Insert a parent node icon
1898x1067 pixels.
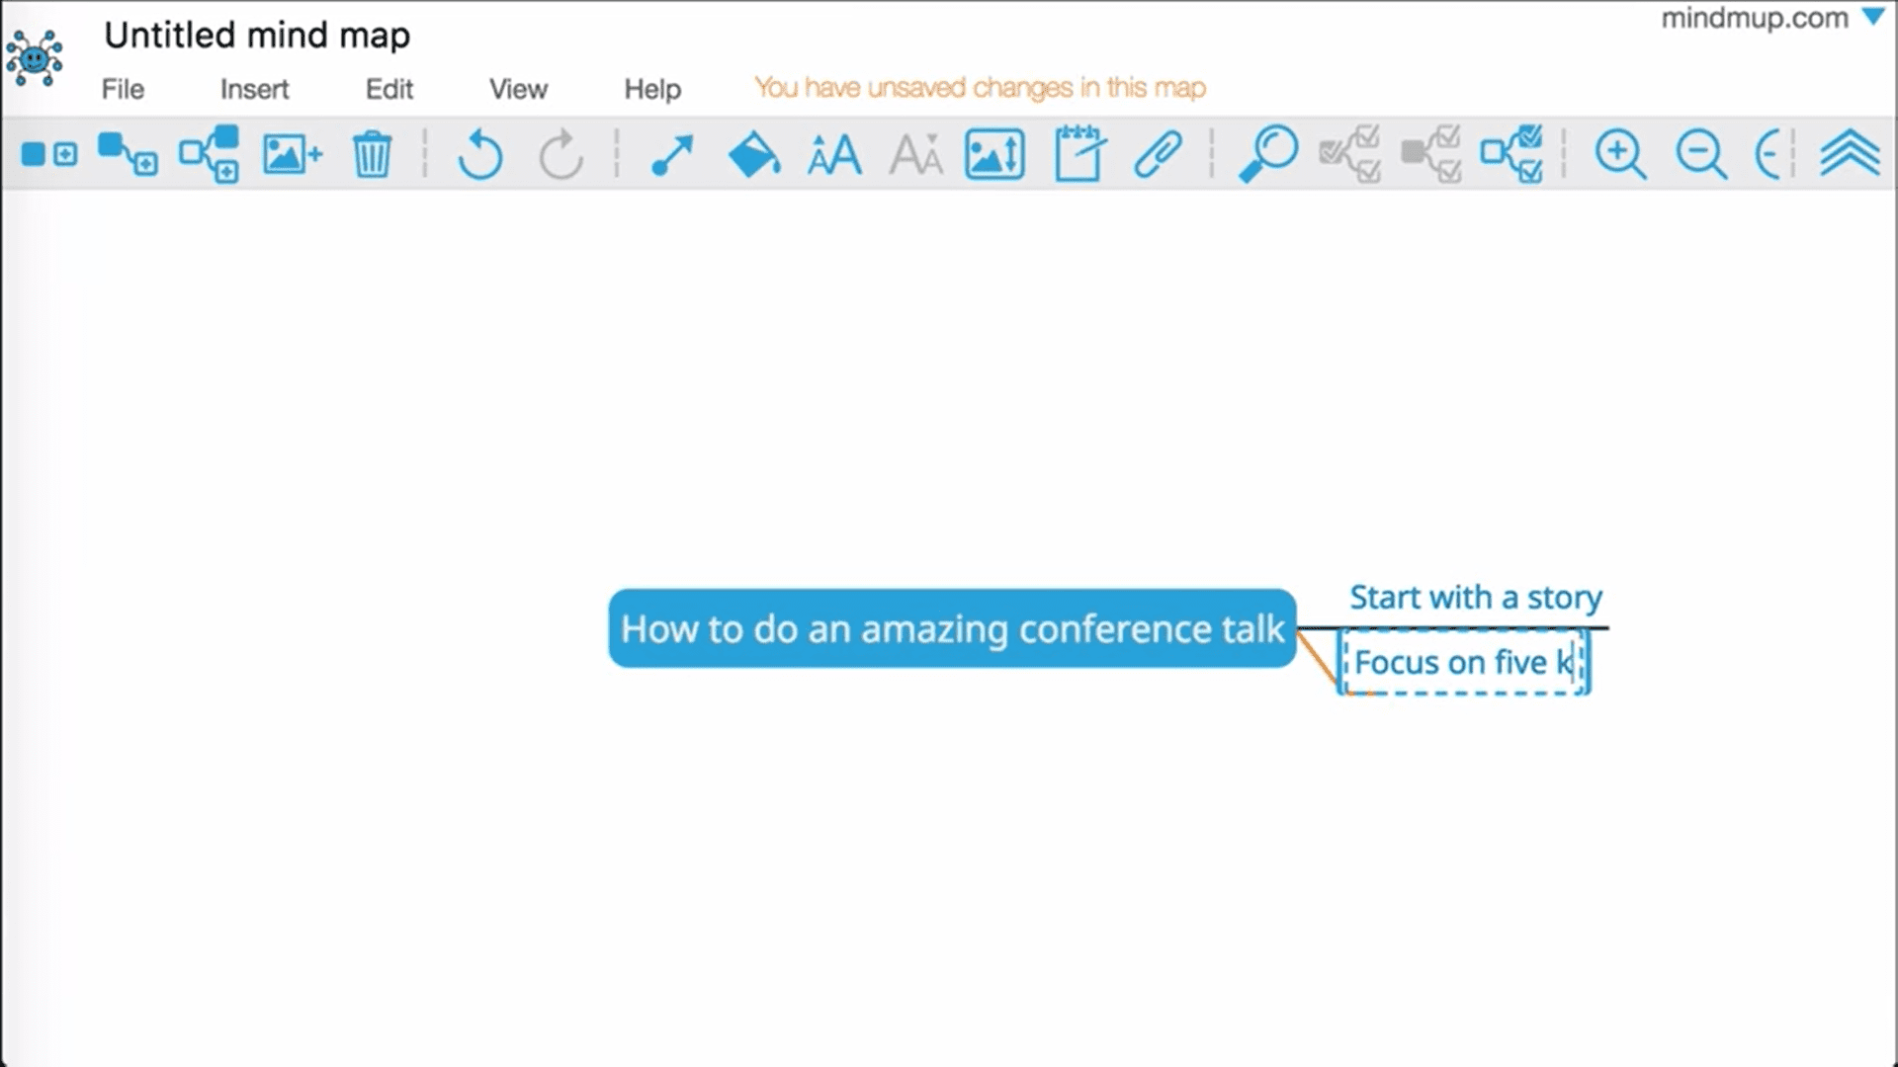(209, 154)
